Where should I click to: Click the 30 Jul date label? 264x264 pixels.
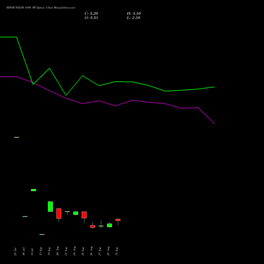coord(24,251)
